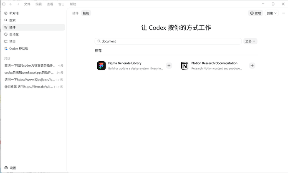Click the search field containing document

click(168, 41)
